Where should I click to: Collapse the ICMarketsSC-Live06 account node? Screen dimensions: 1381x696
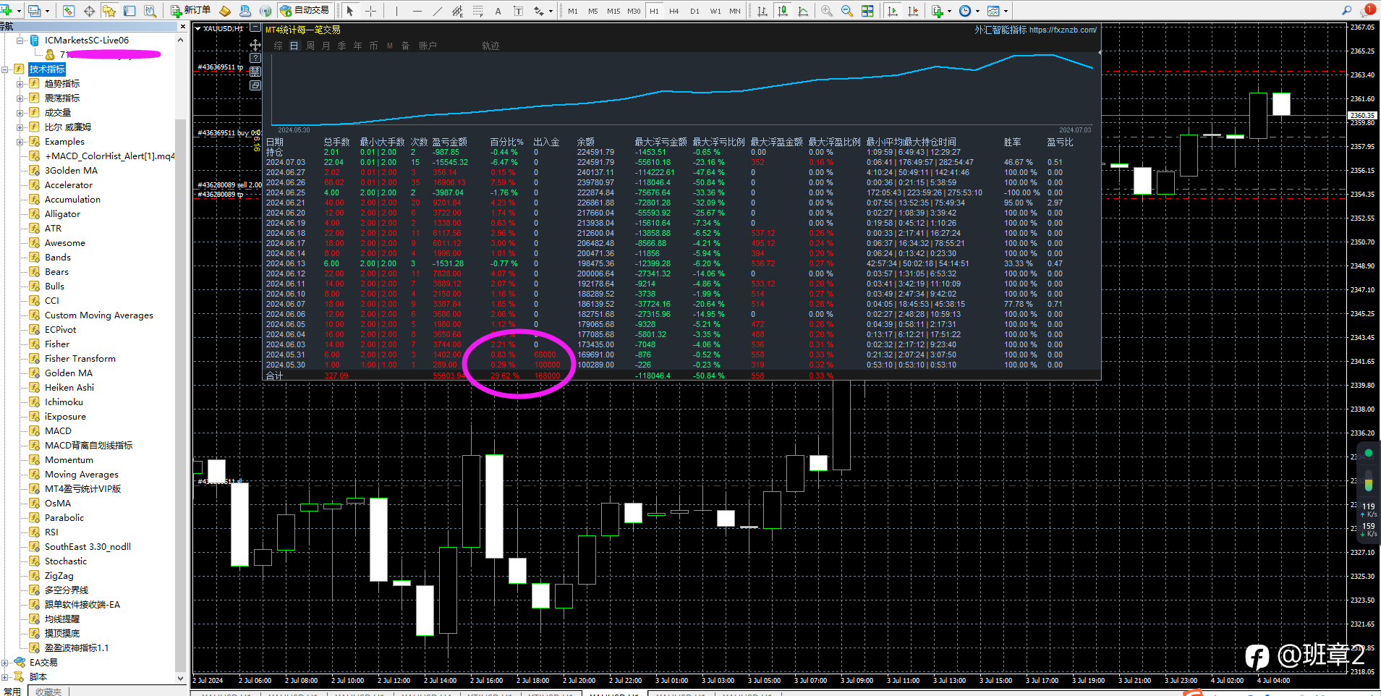click(20, 41)
